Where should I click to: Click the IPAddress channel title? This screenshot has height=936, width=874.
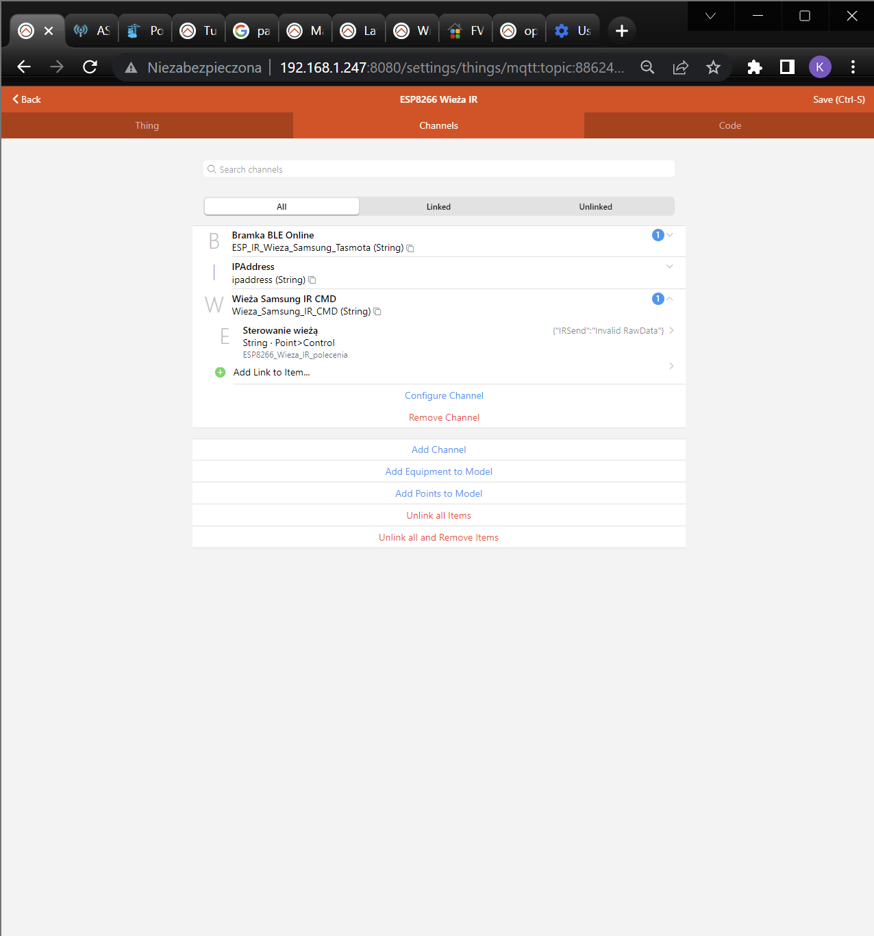tap(253, 267)
